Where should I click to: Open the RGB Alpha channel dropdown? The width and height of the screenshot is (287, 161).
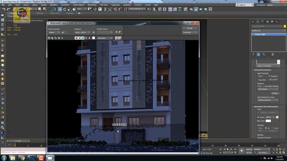[105, 38]
